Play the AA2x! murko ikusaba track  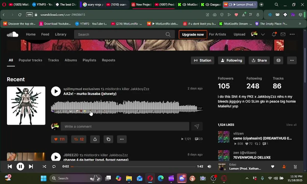(56, 91)
